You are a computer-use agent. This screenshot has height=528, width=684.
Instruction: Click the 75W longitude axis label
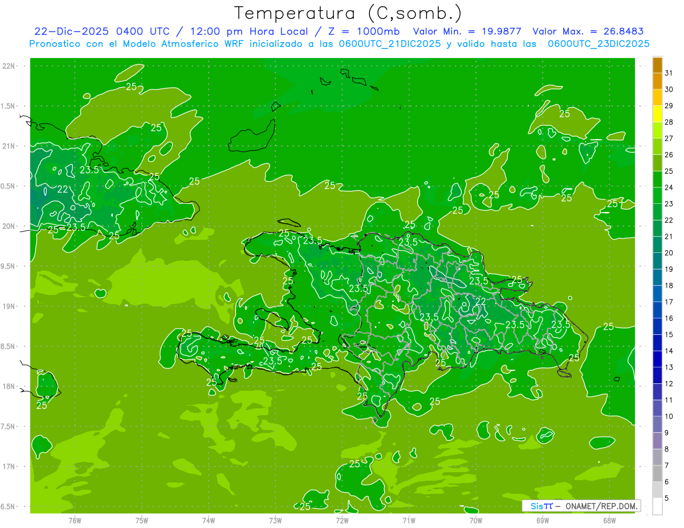[x=142, y=520]
